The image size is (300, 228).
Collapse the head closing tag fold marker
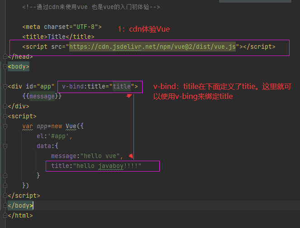[x=5, y=56]
